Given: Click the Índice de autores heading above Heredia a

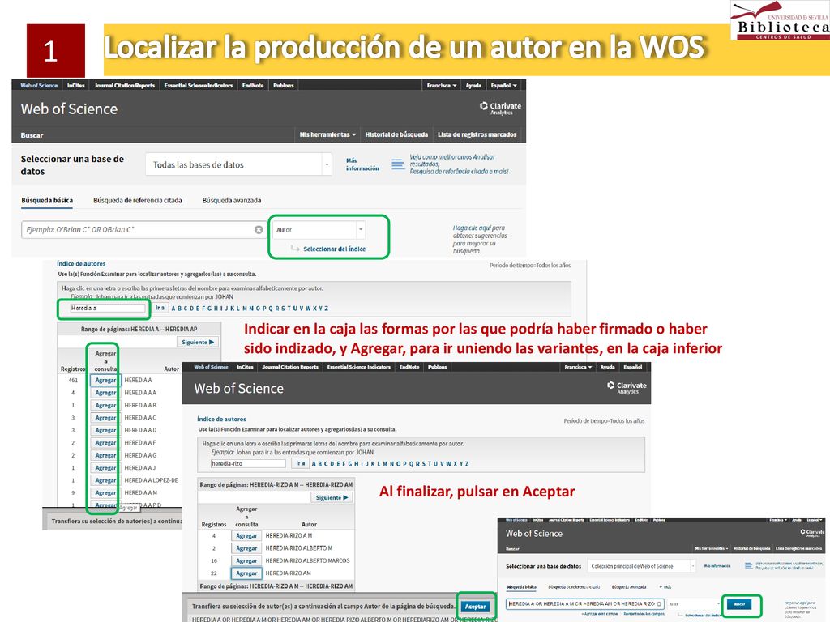Looking at the screenshot, I should [81, 263].
